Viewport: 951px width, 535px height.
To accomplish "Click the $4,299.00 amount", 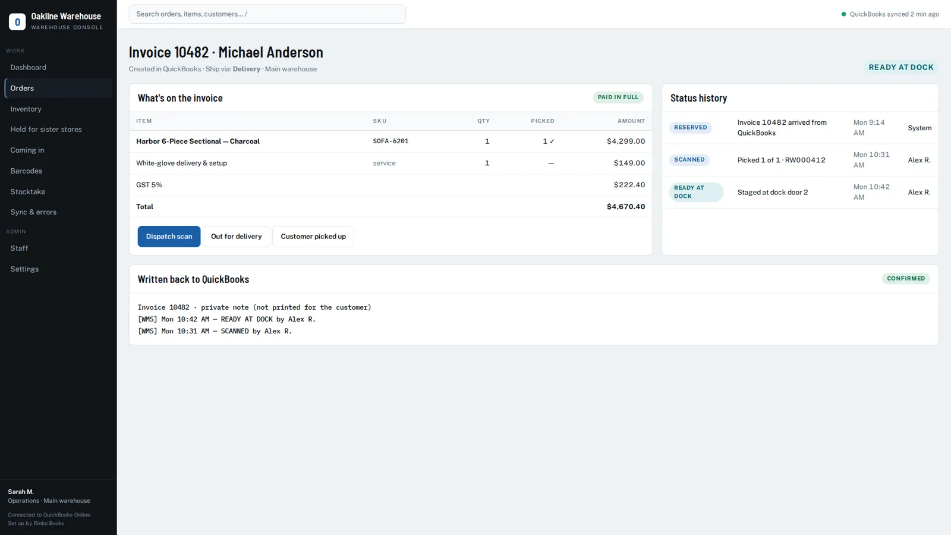I will tap(626, 141).
